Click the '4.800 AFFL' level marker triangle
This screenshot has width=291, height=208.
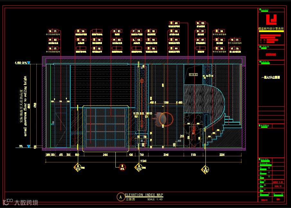click(29, 63)
